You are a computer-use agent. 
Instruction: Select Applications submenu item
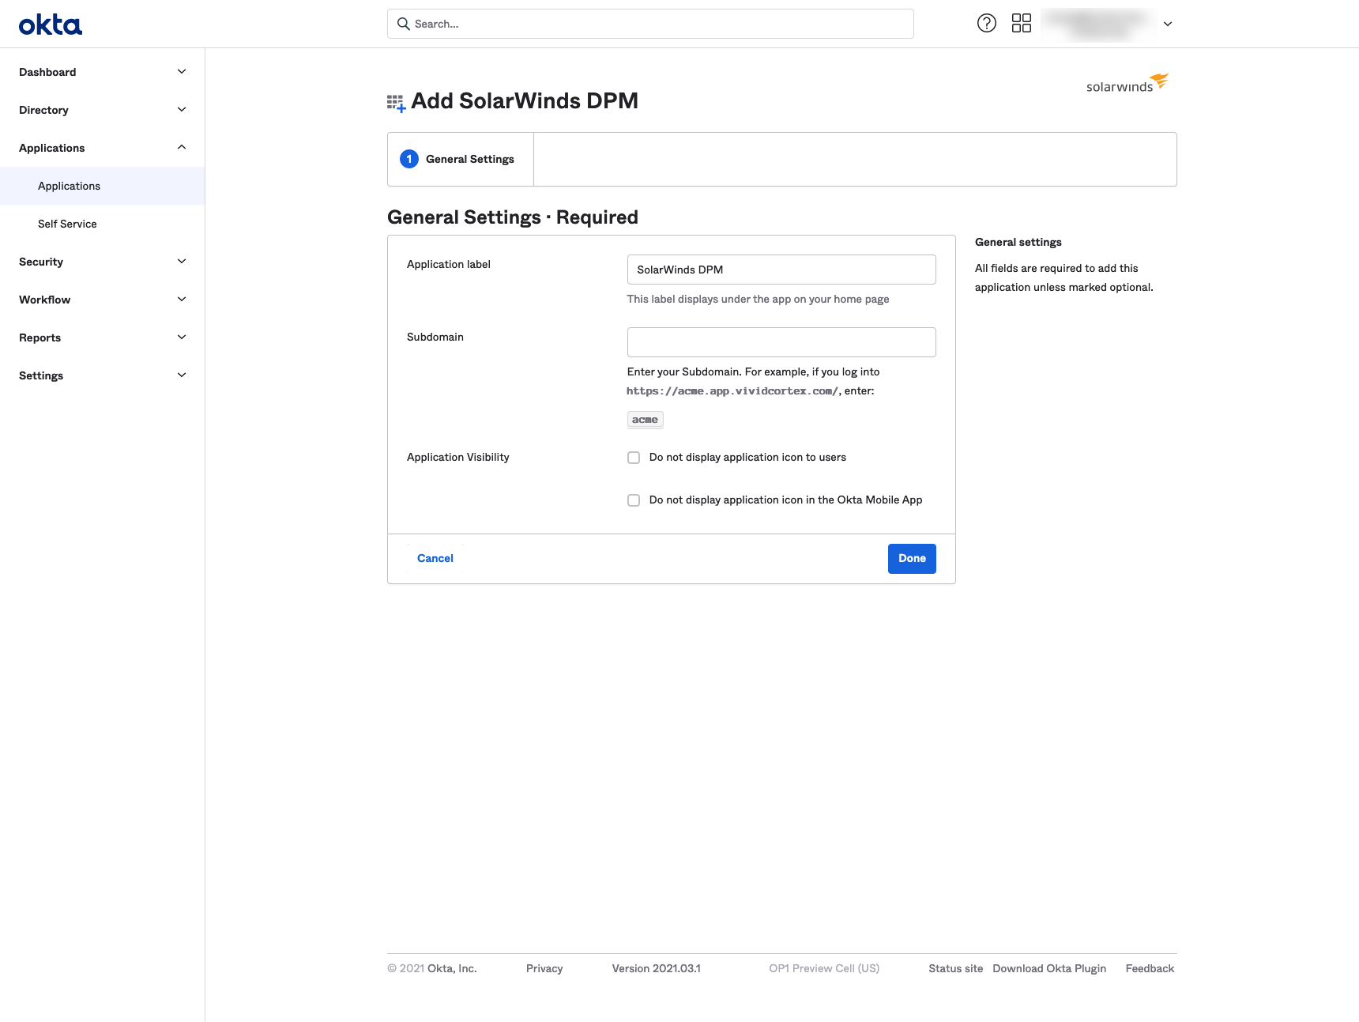click(102, 186)
